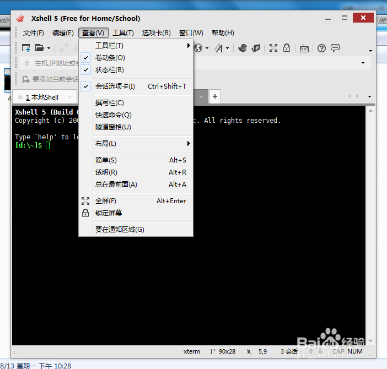Add a new tab with plus button
The height and width of the screenshot is (369, 387).
click(x=215, y=96)
